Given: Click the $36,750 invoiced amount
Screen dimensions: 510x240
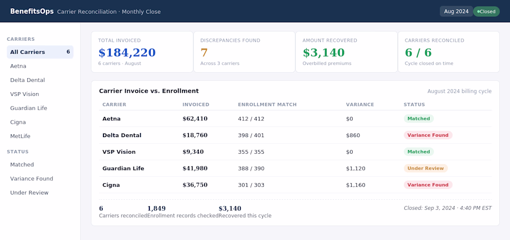Looking at the screenshot, I should pyautogui.click(x=195, y=185).
